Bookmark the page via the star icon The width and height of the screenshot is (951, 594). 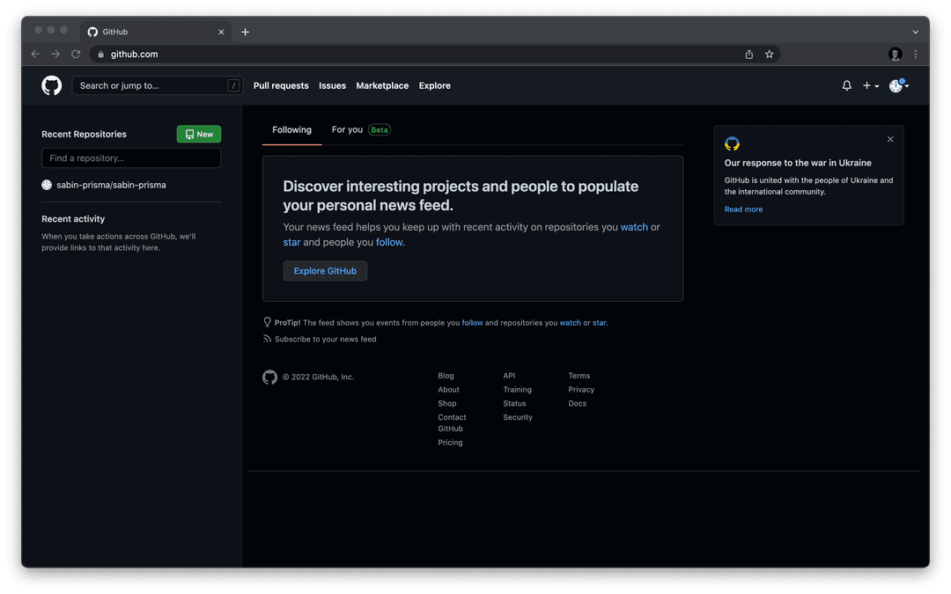pyautogui.click(x=770, y=54)
